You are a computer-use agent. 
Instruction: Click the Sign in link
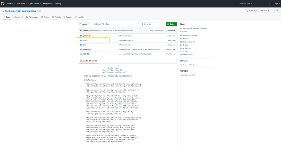tap(277, 4)
